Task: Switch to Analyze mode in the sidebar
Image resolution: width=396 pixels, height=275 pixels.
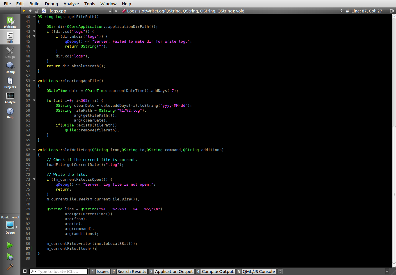Action: [10, 97]
